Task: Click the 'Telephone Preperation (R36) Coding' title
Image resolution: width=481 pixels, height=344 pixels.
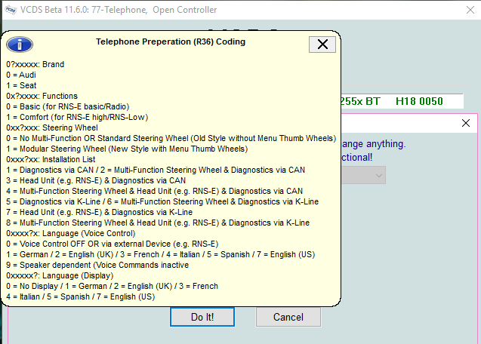Action: click(171, 41)
